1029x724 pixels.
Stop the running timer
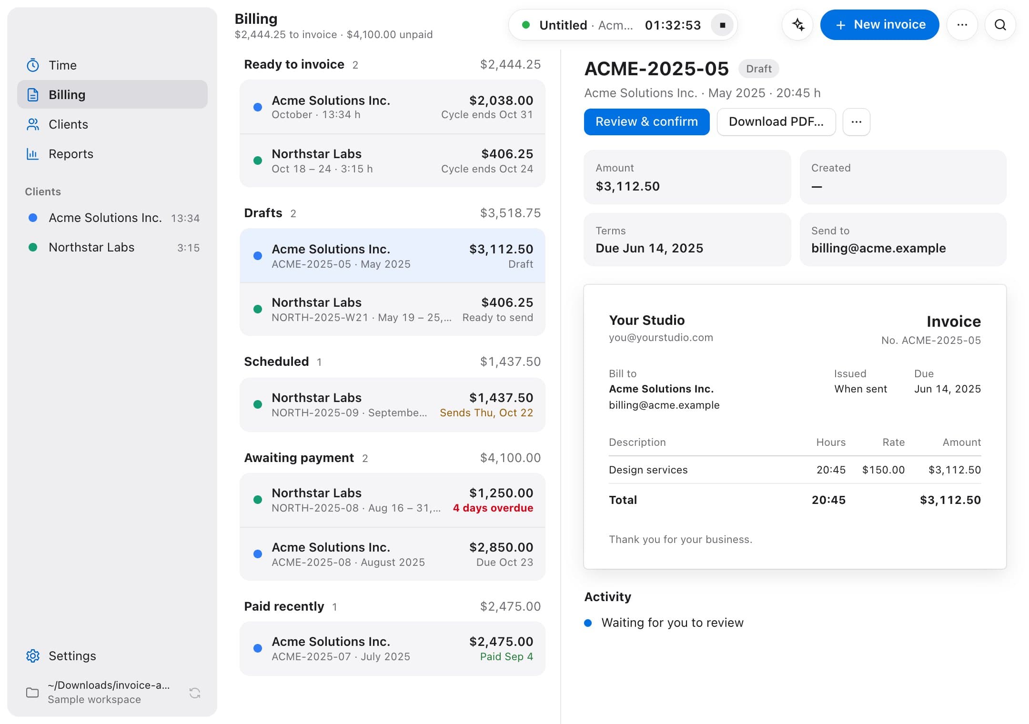coord(722,25)
